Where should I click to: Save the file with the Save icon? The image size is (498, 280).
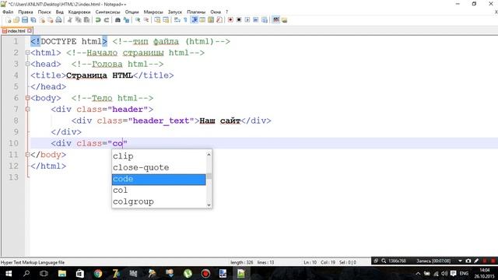(24, 20)
